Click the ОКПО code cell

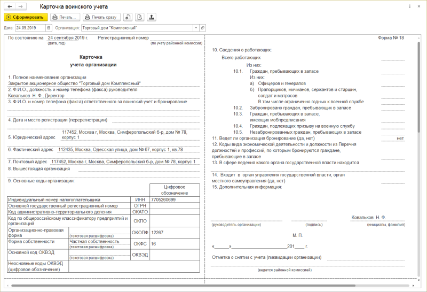click(x=140, y=221)
